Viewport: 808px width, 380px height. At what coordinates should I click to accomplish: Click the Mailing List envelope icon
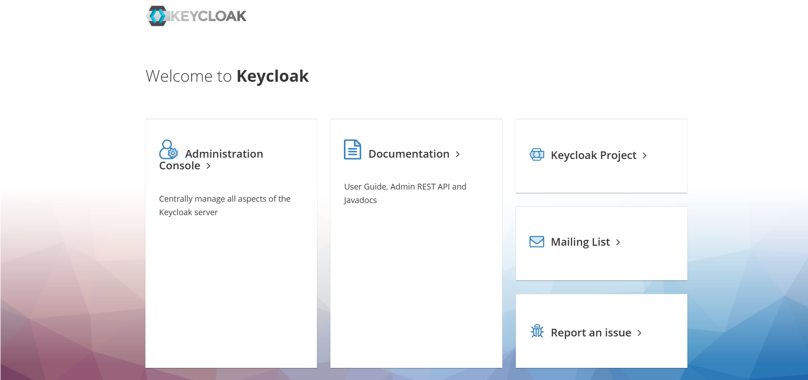point(537,242)
